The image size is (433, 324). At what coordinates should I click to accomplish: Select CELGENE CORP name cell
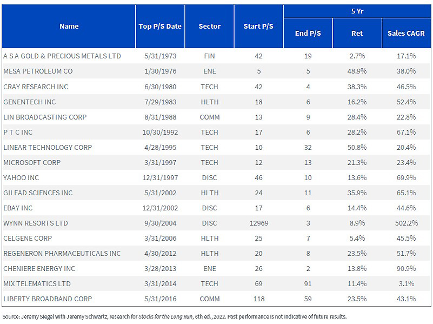28,239
